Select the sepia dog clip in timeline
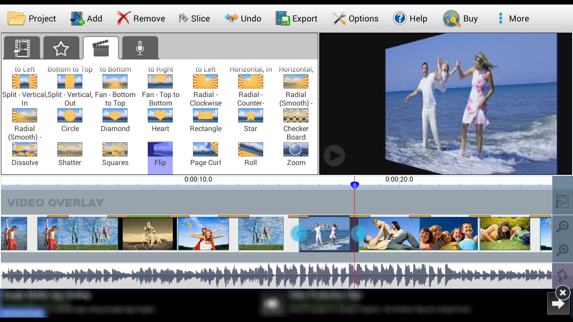 pyautogui.click(x=148, y=234)
